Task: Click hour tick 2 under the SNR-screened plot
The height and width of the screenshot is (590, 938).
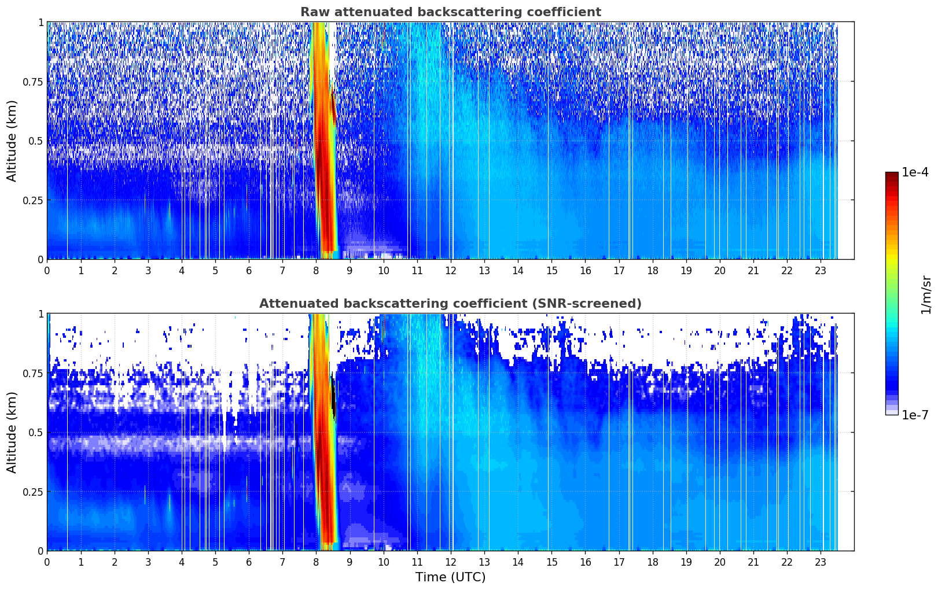Action: [x=114, y=562]
